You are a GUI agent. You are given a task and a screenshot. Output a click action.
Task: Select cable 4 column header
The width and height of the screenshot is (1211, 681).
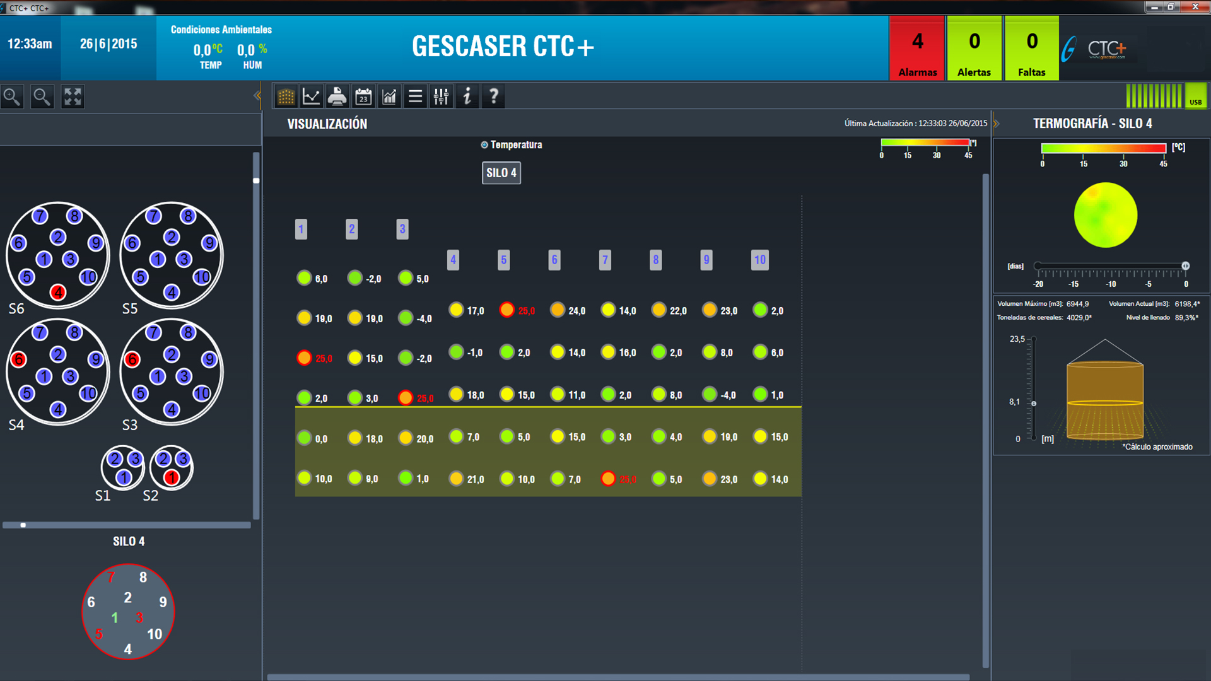(453, 260)
